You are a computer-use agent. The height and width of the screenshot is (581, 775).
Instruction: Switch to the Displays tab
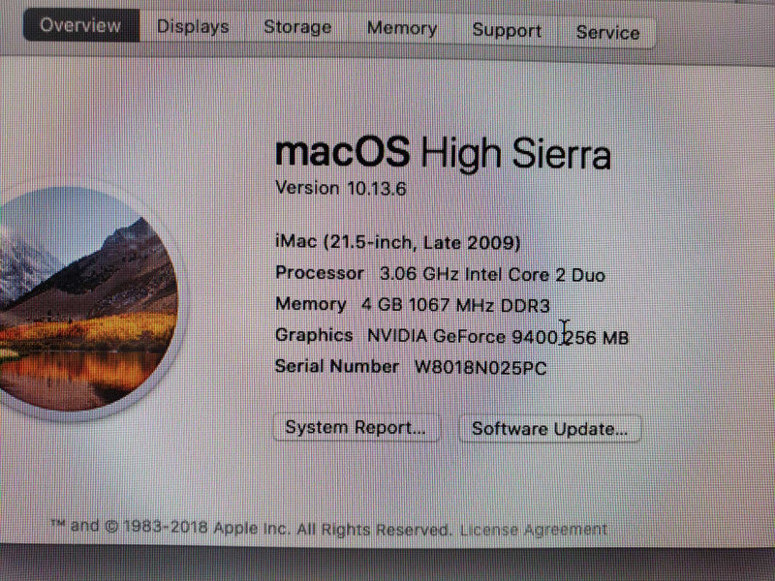point(193,26)
